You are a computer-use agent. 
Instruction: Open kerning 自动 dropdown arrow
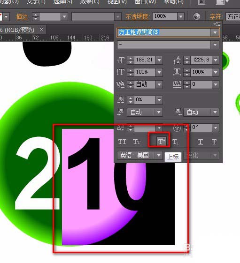pyautogui.click(x=159, y=84)
